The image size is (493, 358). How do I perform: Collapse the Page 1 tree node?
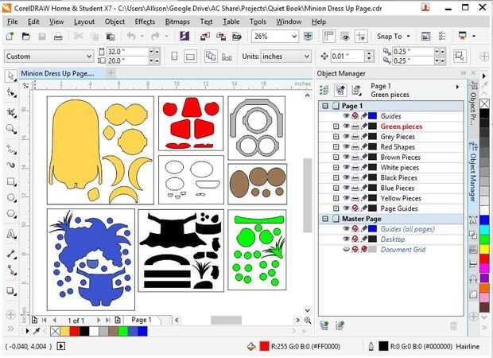pos(325,106)
